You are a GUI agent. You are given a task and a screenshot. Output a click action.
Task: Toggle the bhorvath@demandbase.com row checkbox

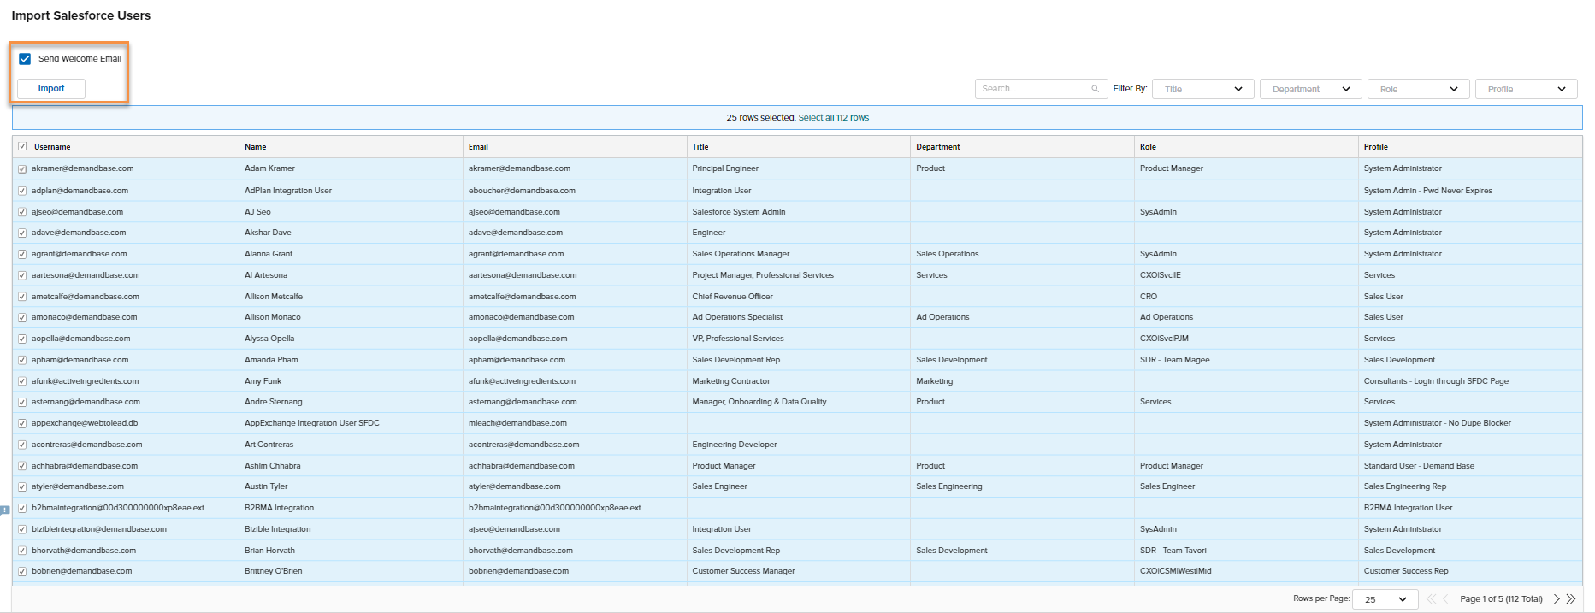(x=22, y=551)
